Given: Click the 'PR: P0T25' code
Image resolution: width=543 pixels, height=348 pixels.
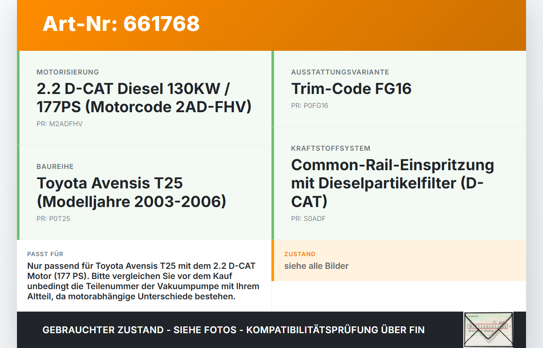Looking at the screenshot, I should pyautogui.click(x=53, y=219).
